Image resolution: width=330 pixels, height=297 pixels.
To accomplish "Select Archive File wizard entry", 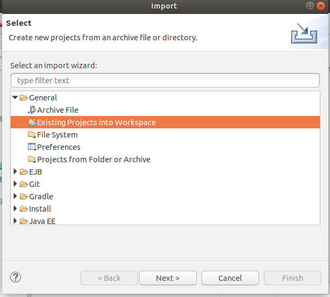I will click(58, 110).
